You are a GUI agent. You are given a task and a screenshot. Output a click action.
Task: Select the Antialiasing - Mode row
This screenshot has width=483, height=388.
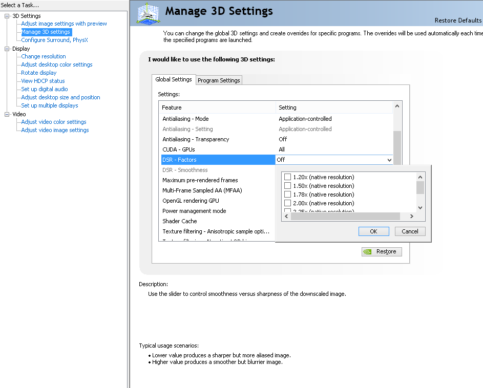[x=277, y=119]
